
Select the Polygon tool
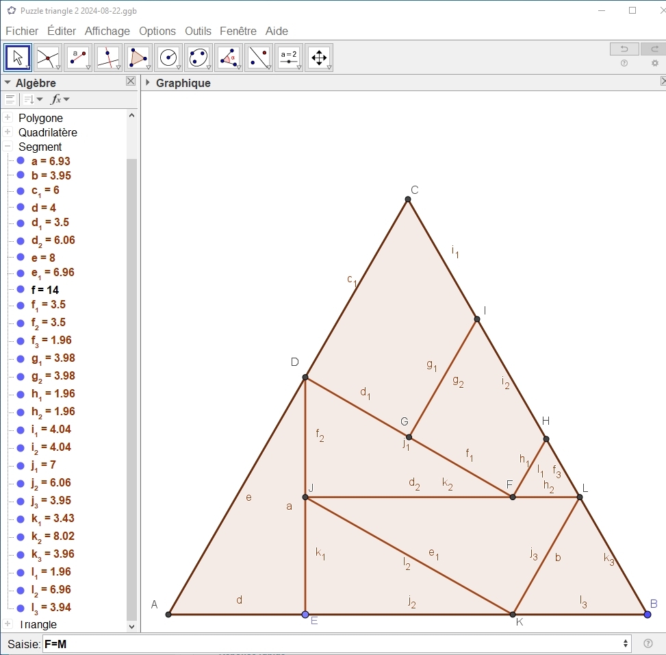[x=138, y=58]
